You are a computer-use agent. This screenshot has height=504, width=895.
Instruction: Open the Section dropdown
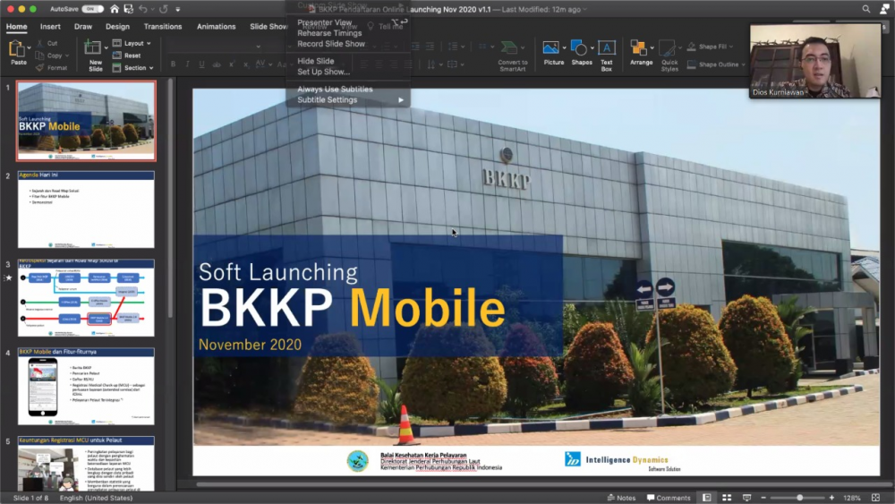coord(133,67)
